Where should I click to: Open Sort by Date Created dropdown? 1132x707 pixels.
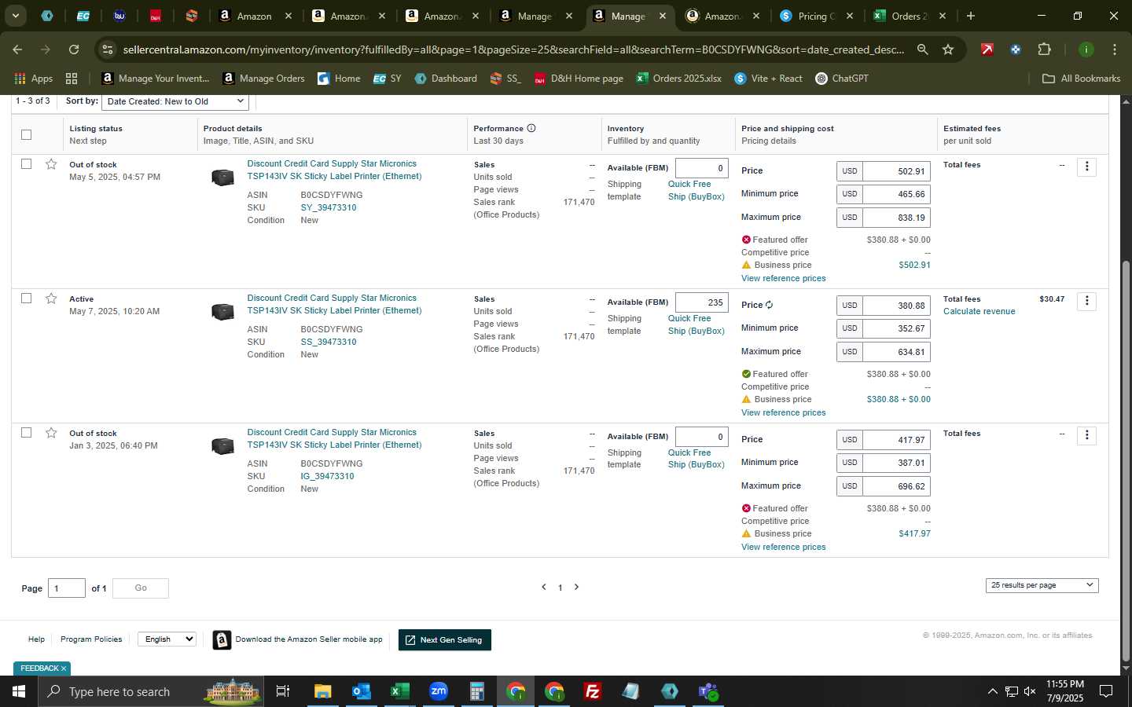tap(175, 101)
